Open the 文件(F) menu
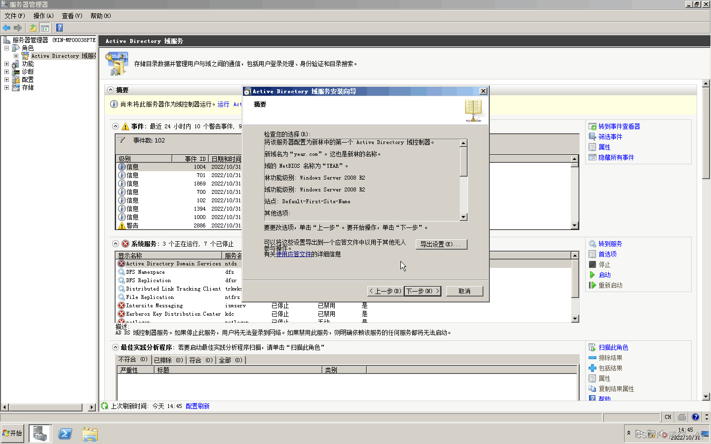 (x=15, y=16)
